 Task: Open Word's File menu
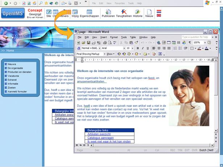click(79, 37)
